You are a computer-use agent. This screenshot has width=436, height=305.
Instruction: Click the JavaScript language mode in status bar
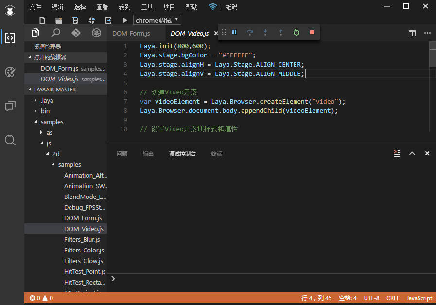point(419,298)
